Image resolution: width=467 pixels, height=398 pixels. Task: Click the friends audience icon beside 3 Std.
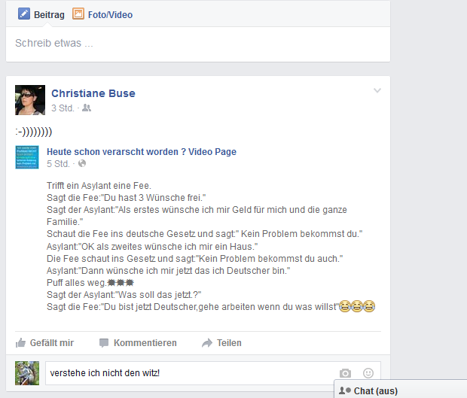click(x=87, y=108)
